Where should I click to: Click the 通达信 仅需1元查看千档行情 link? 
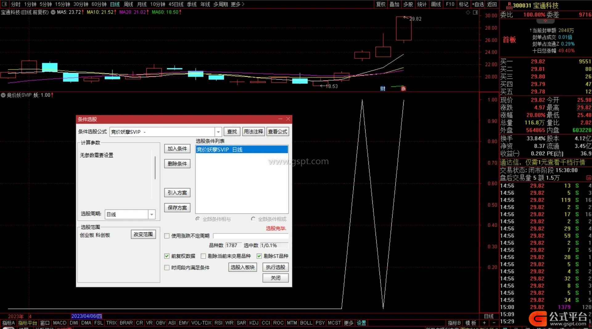pyautogui.click(x=542, y=162)
